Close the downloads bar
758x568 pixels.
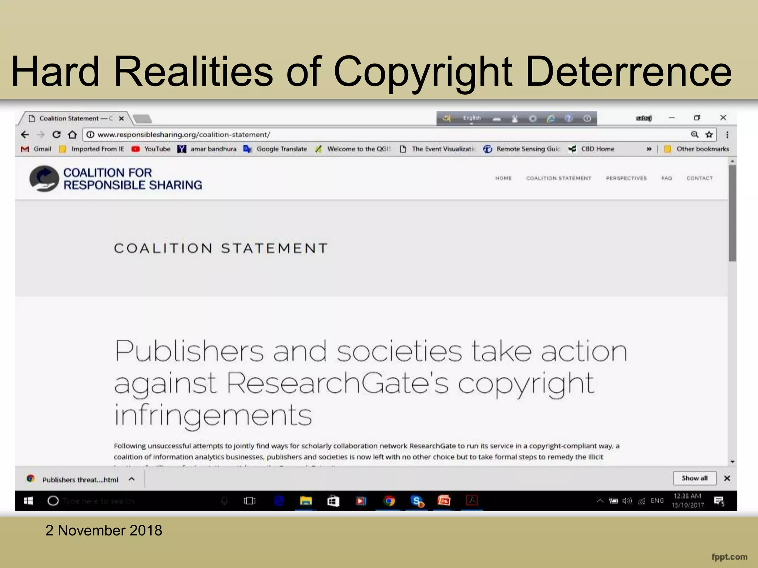[x=727, y=479]
